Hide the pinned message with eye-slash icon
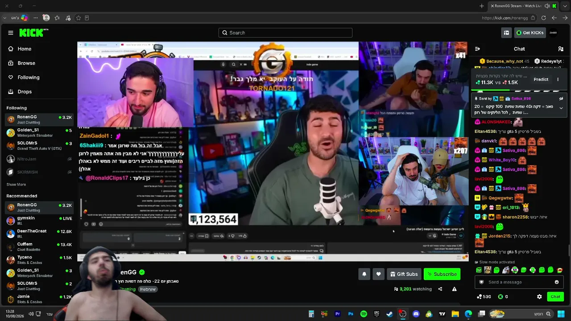This screenshot has width=571, height=321. (x=561, y=99)
